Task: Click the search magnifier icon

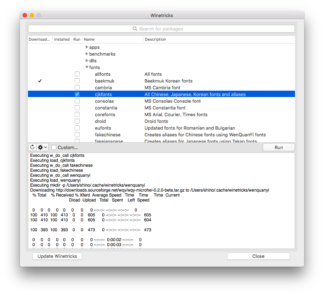Action: pos(135,28)
